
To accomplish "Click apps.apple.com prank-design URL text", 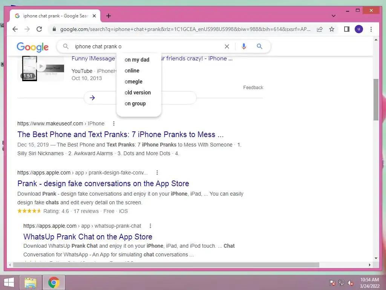I will (83, 173).
